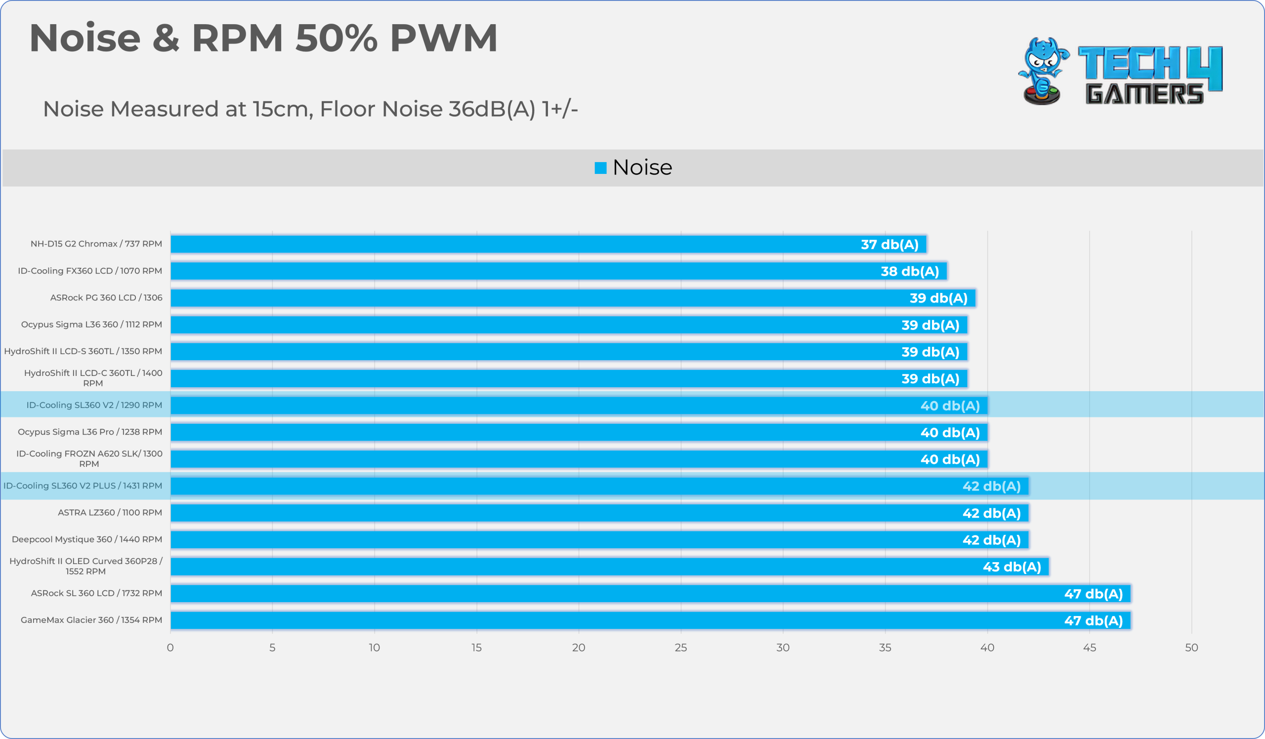Select the 40 db(A) value on SL360 V2 bar
Viewport: 1265px width, 739px height.
pos(950,406)
